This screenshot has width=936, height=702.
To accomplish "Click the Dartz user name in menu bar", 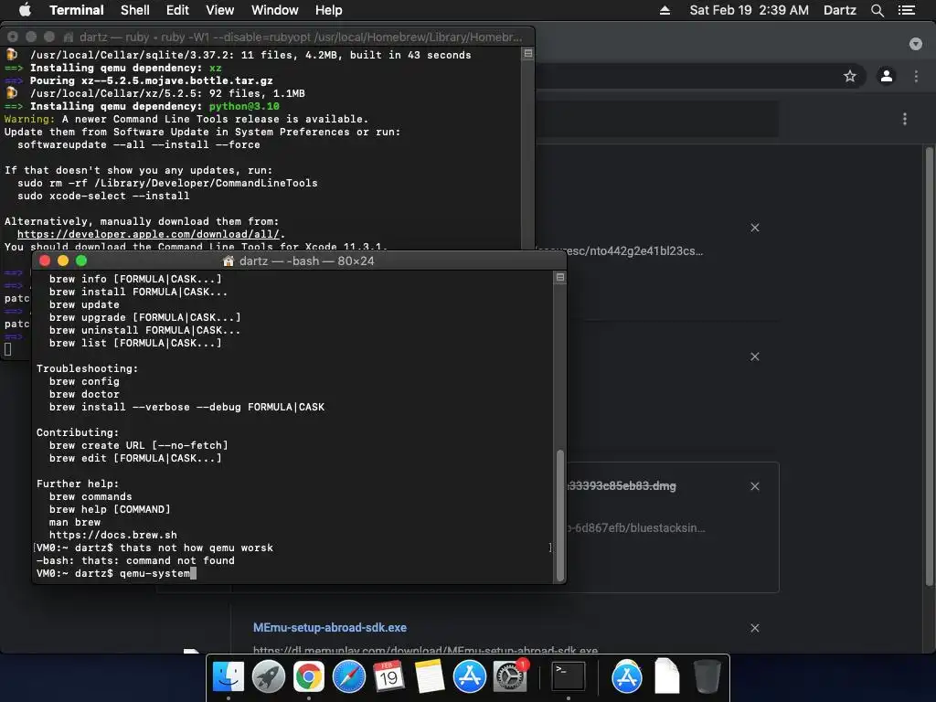I will 839,10.
